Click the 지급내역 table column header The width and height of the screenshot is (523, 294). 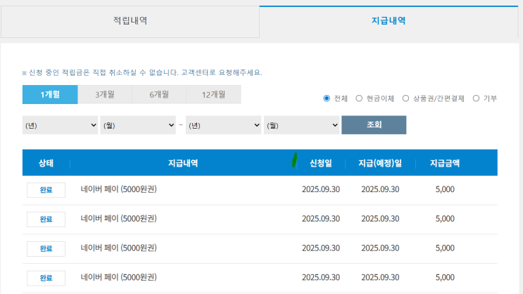[183, 163]
